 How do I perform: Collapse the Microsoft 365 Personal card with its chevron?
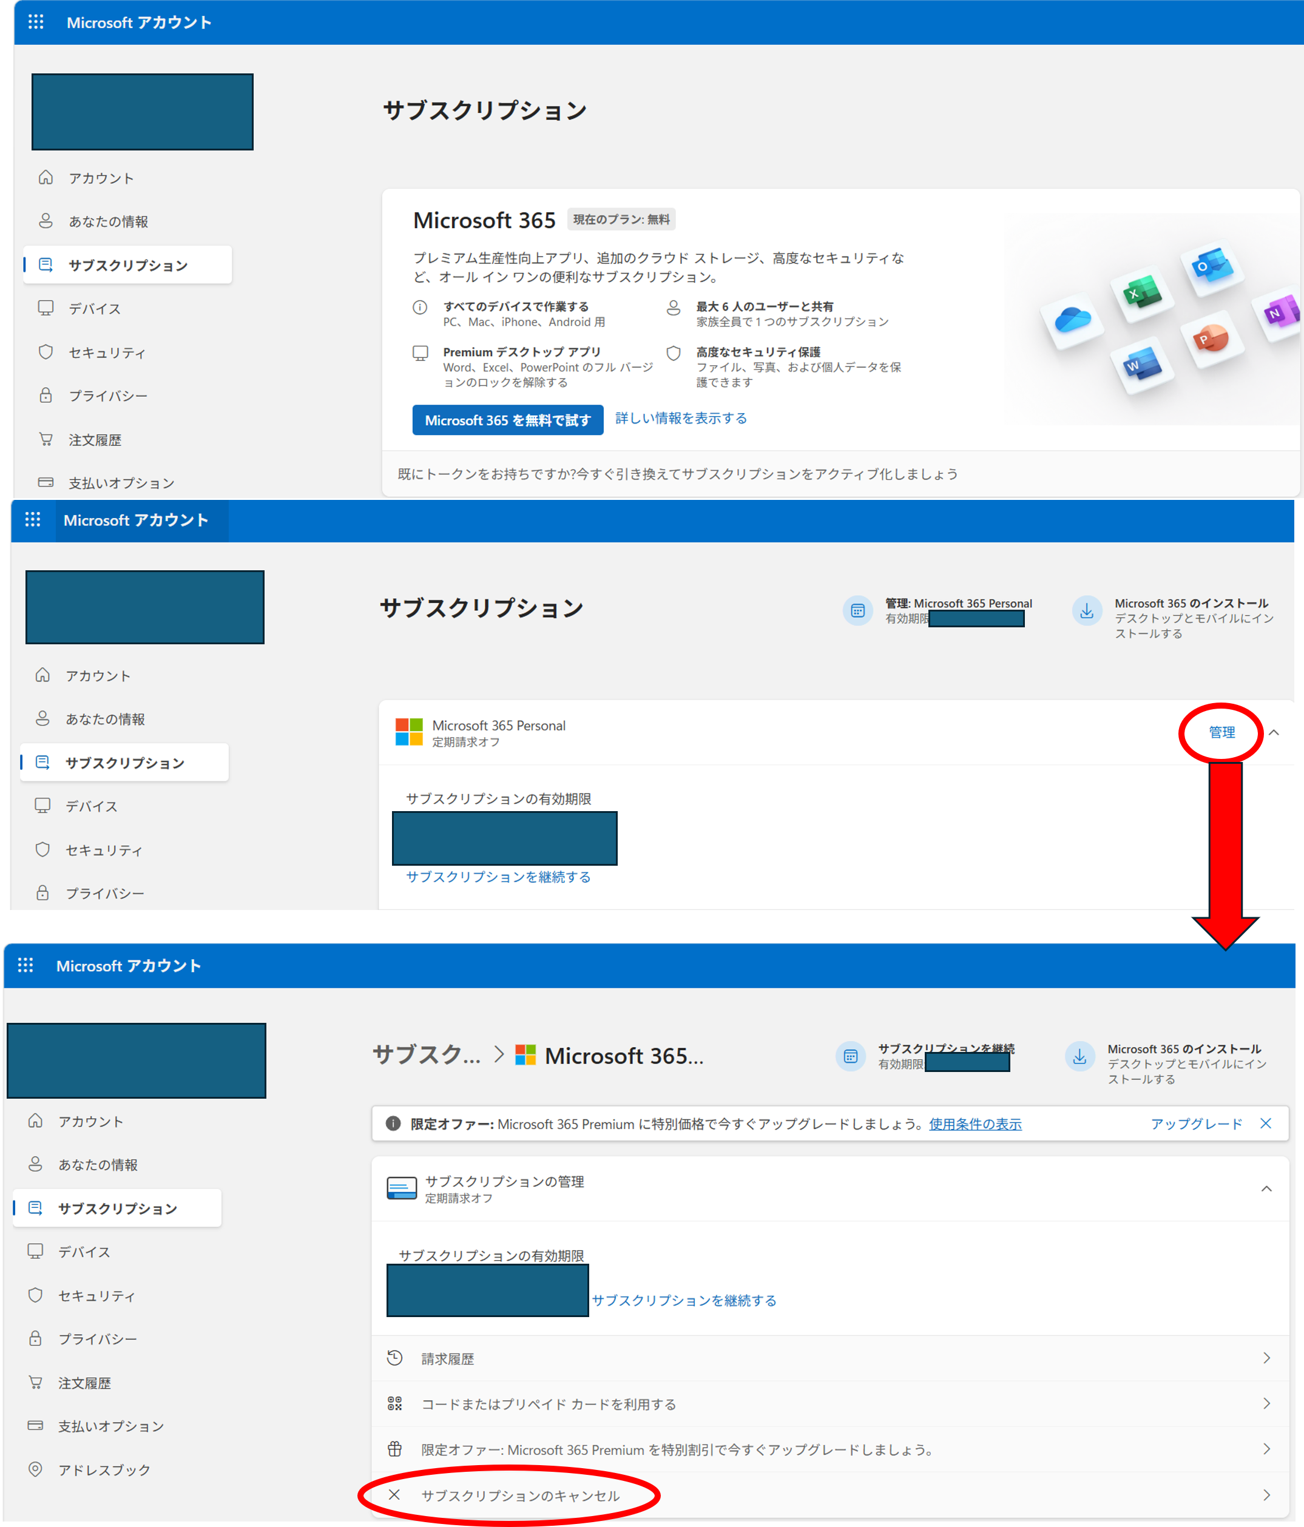tap(1274, 732)
